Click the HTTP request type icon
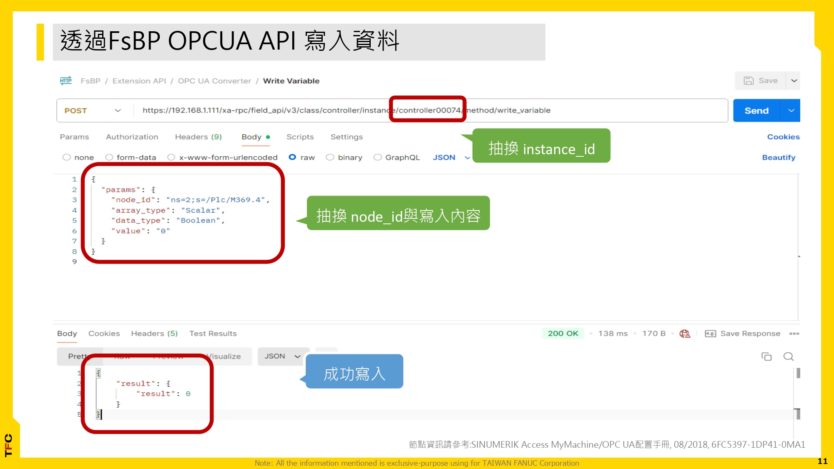834x469 pixels. pos(65,80)
